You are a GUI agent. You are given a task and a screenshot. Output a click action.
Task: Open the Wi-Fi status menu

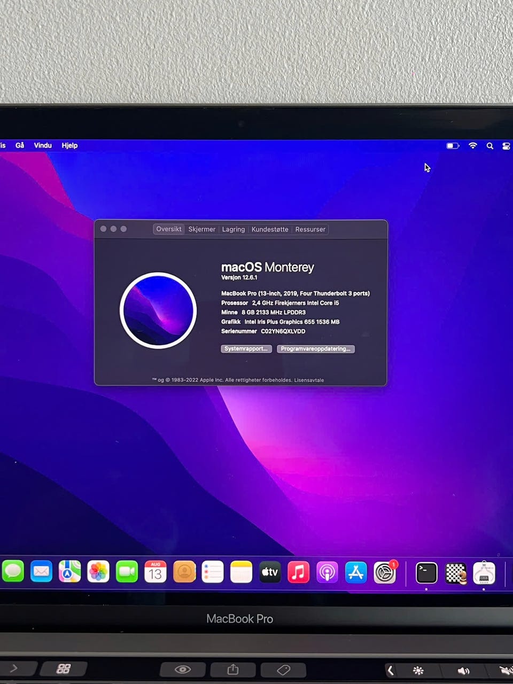point(472,145)
